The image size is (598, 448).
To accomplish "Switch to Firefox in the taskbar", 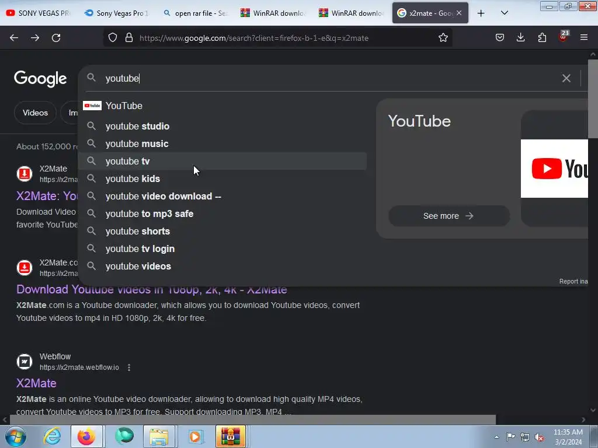I will [x=87, y=436].
